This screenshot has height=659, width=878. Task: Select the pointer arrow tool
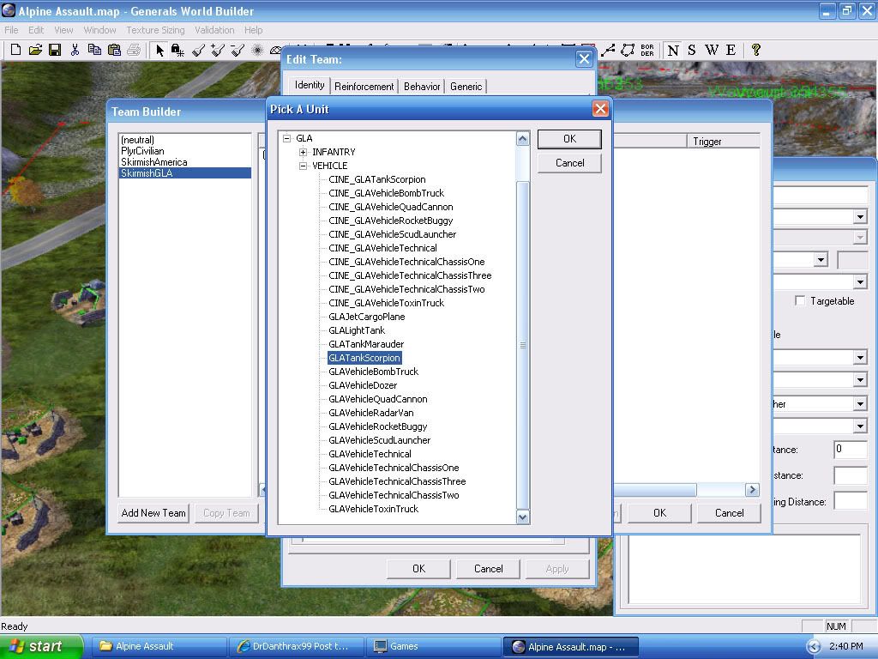click(x=159, y=51)
